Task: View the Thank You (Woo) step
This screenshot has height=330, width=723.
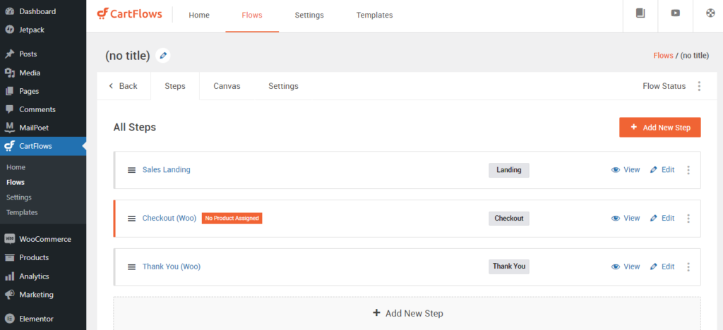Action: [x=626, y=267]
